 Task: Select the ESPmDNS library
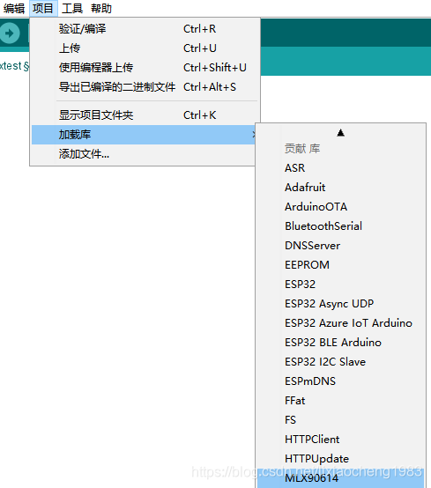(341, 381)
